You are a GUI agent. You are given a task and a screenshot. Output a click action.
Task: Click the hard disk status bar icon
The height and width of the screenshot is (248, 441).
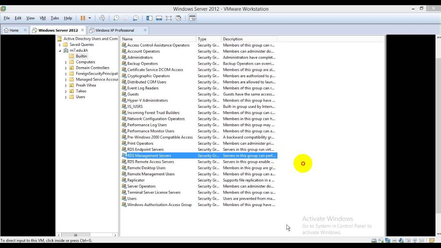click(374, 240)
